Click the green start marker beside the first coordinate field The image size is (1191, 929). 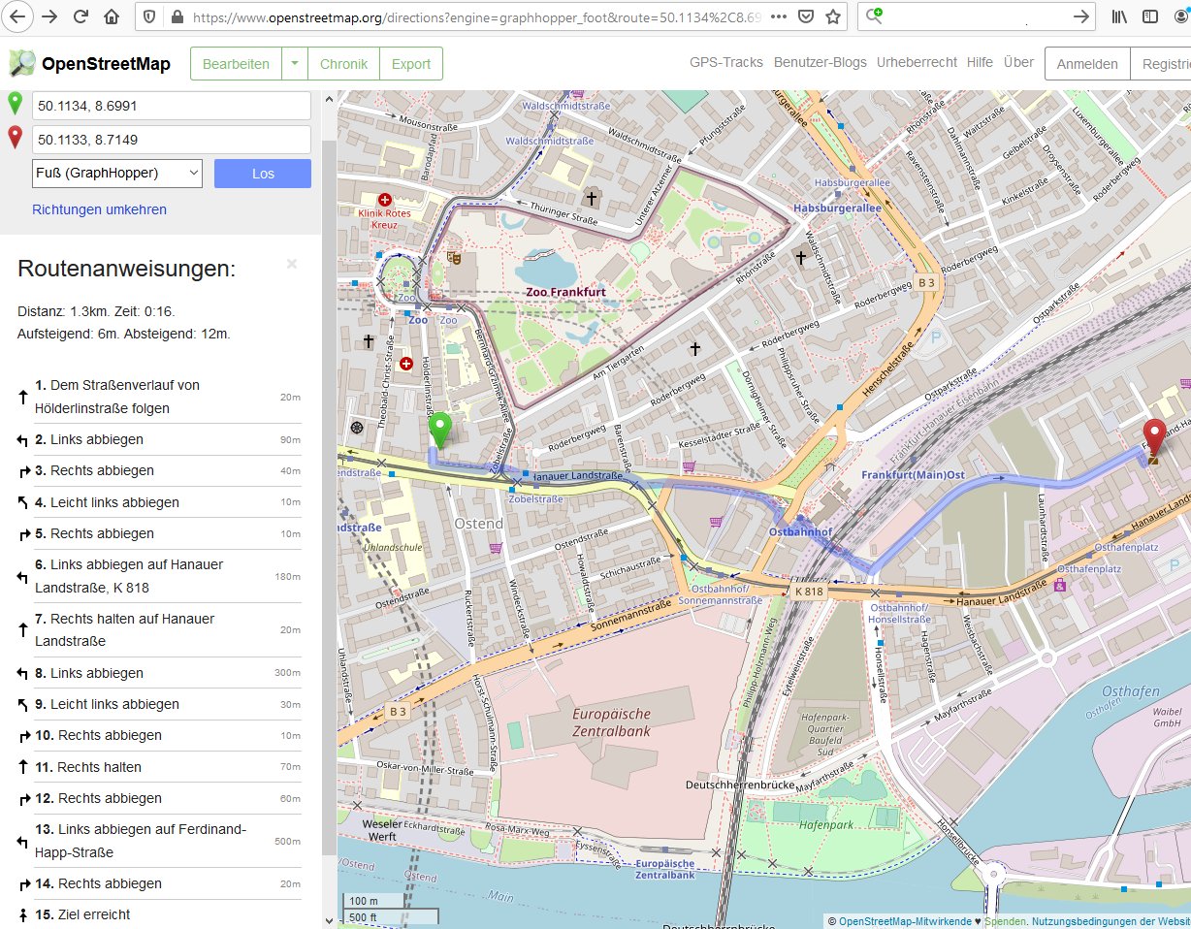(15, 104)
